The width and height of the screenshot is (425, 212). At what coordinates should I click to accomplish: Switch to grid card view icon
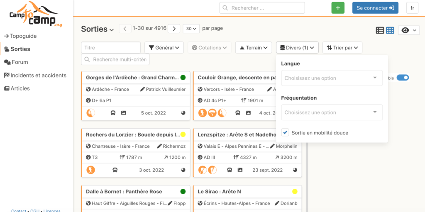pyautogui.click(x=390, y=30)
